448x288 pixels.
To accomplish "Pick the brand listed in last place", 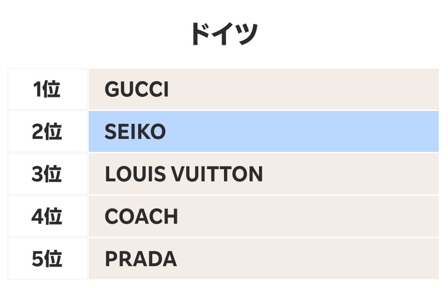I will (x=141, y=259).
